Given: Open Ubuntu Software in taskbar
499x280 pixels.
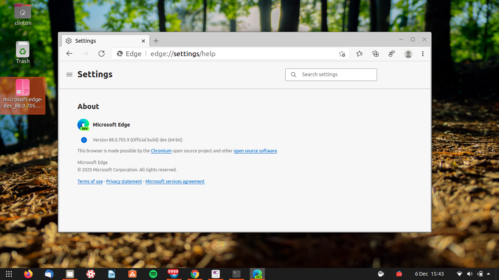Looking at the screenshot, I should [x=132, y=274].
